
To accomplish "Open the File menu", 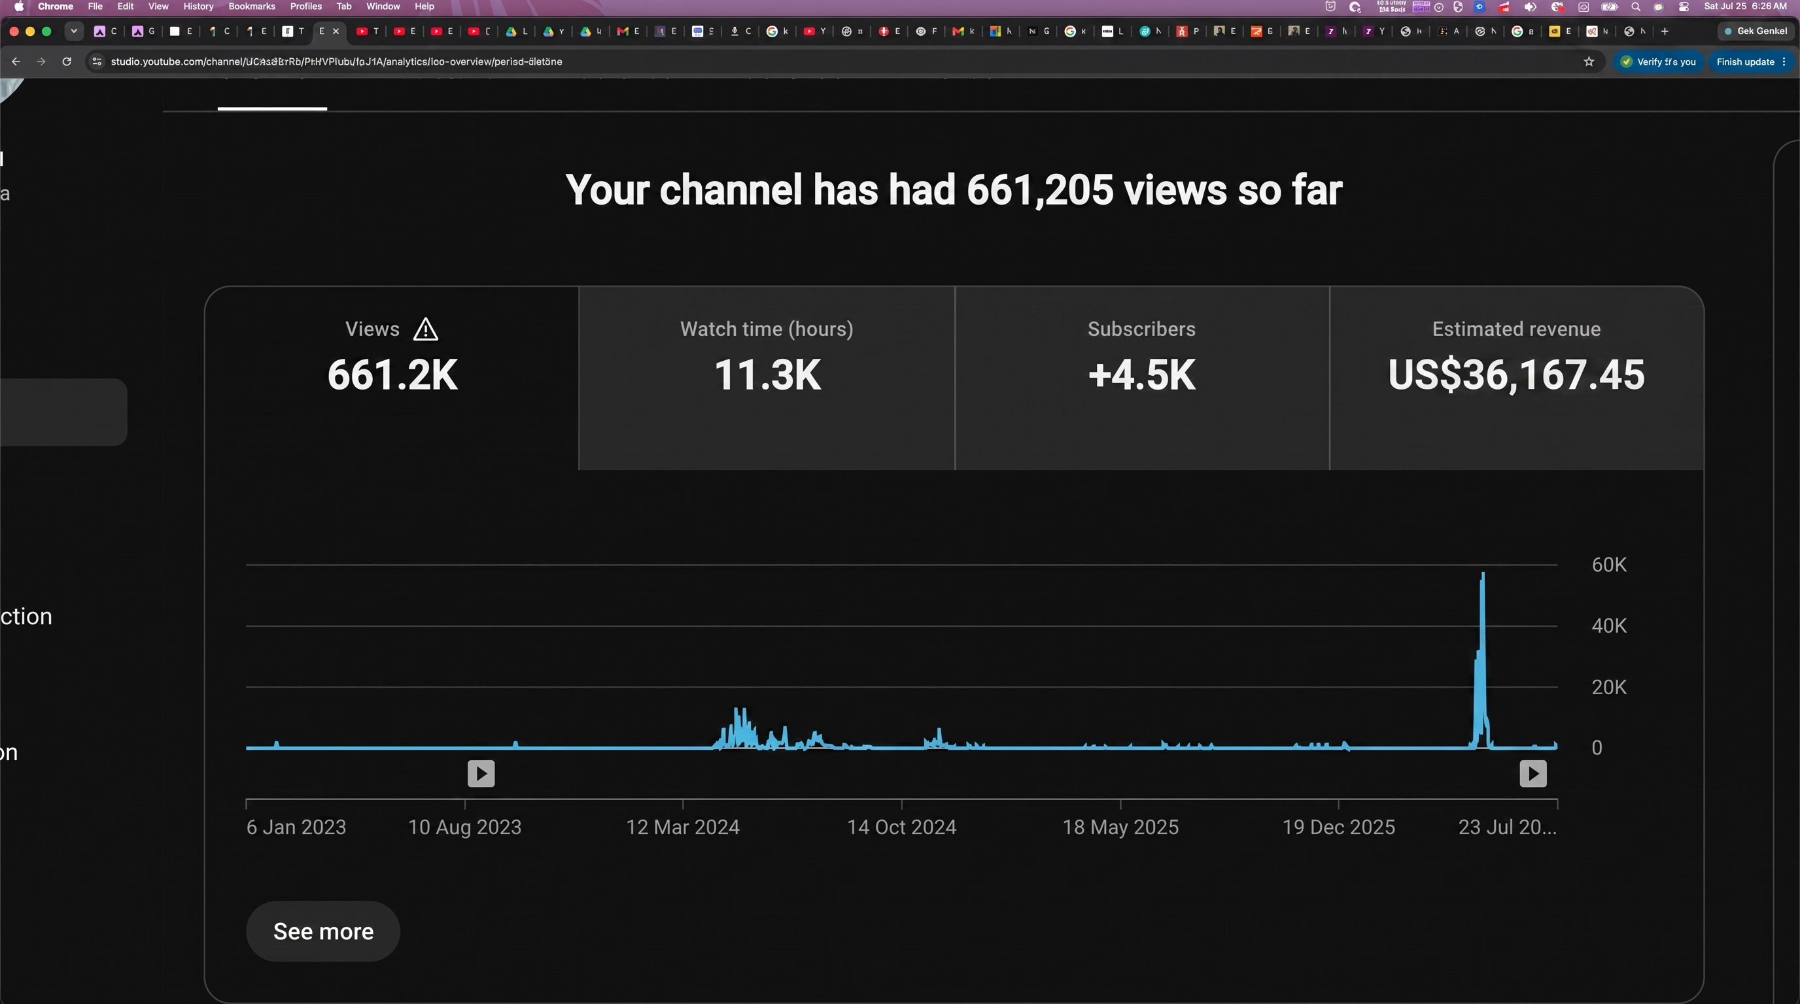I will 95,7.
